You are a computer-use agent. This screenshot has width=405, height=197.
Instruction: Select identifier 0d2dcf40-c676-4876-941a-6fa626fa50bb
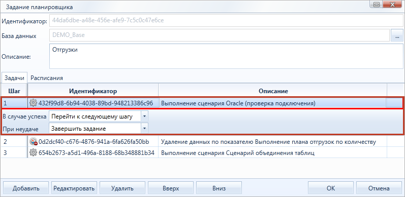tap(94, 142)
